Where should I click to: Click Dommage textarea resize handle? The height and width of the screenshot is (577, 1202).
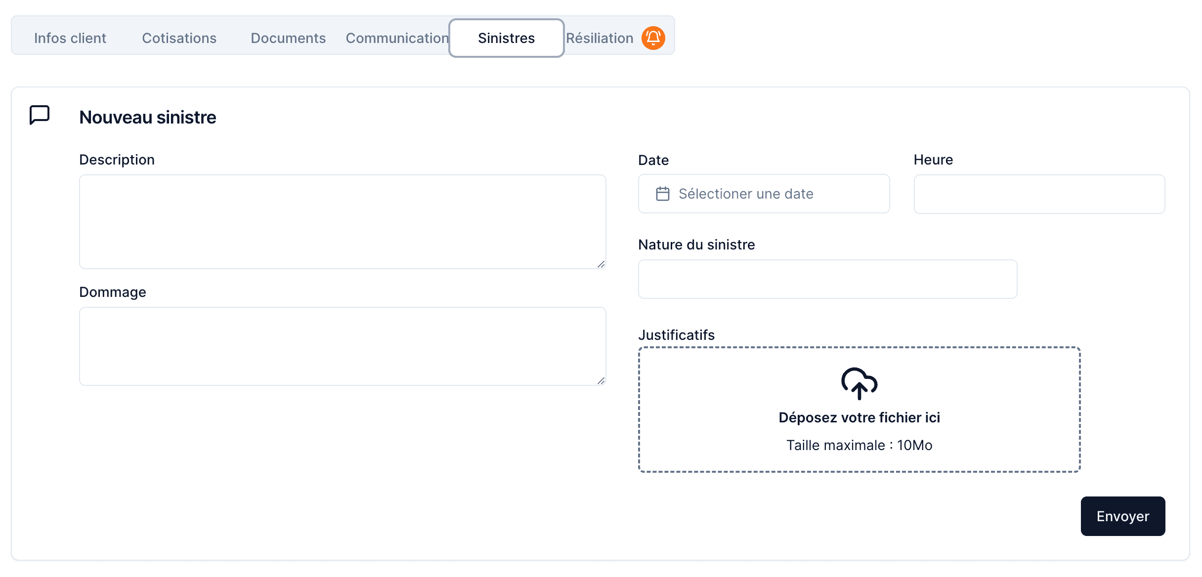[x=601, y=381]
